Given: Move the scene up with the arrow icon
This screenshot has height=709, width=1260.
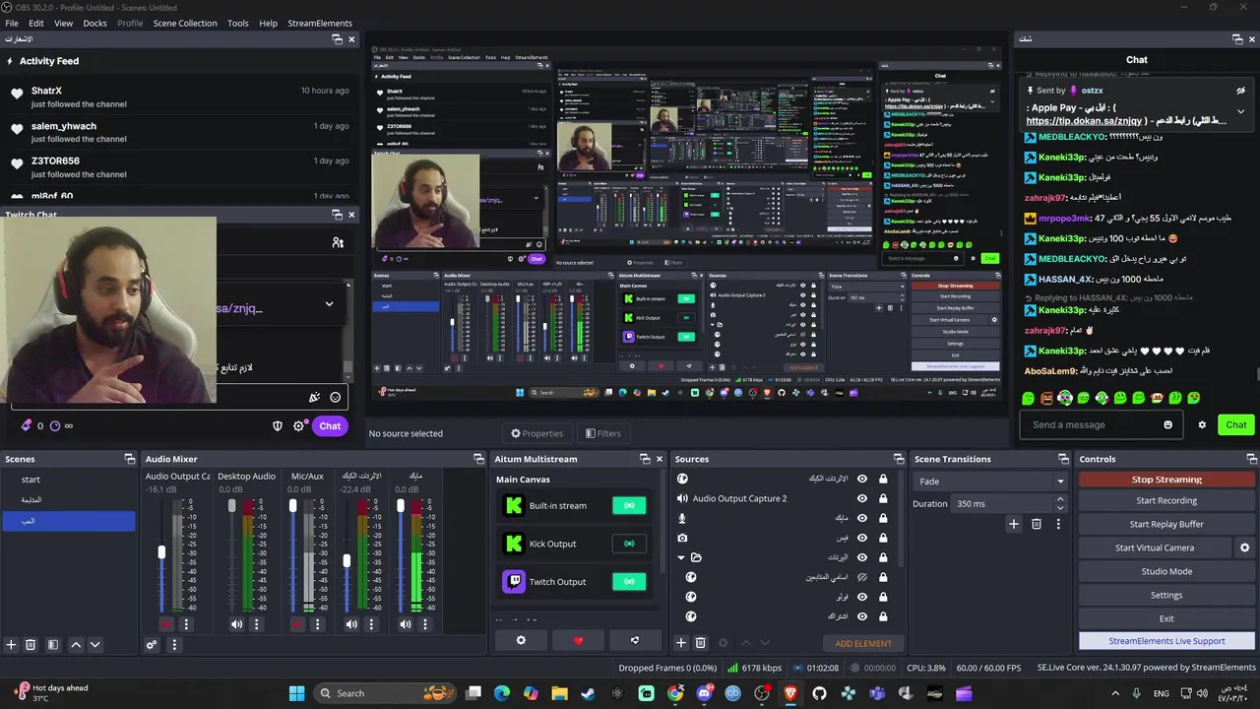Looking at the screenshot, I should coord(76,645).
